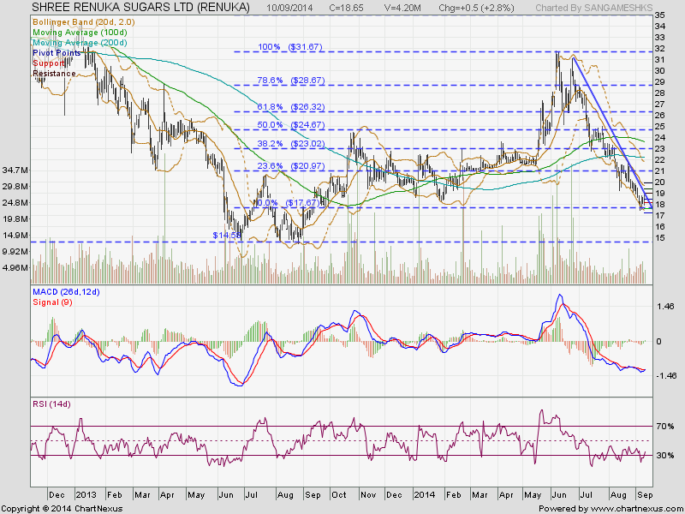
Task: Click the 23.6% ($20.97) Fibonacci label
Action: pos(291,166)
